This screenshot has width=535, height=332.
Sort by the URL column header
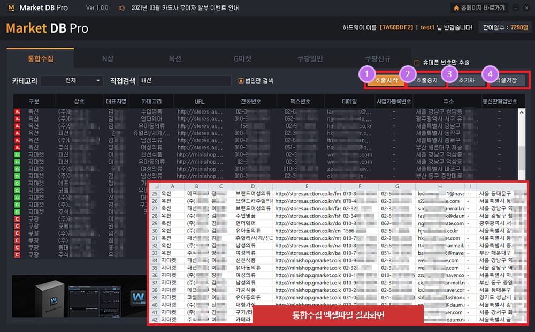[200, 101]
